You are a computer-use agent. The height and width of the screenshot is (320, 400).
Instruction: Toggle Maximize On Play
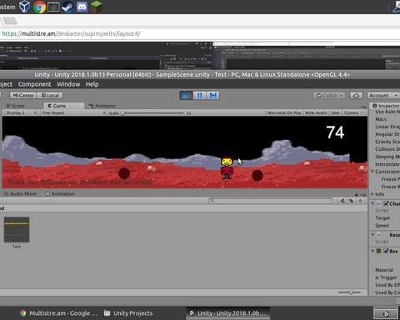pos(284,112)
